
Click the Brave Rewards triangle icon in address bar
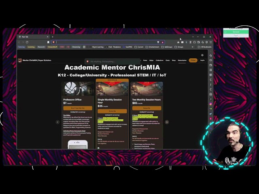[163, 42]
